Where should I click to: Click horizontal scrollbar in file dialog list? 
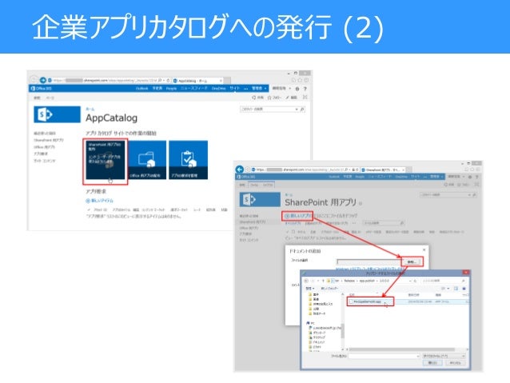(404, 349)
